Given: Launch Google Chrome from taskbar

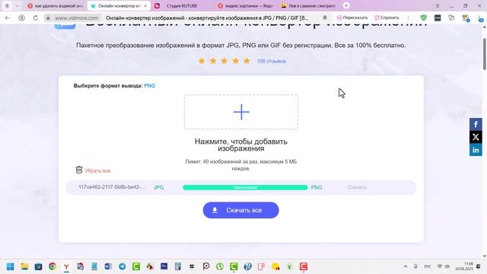Looking at the screenshot, I should [53, 266].
